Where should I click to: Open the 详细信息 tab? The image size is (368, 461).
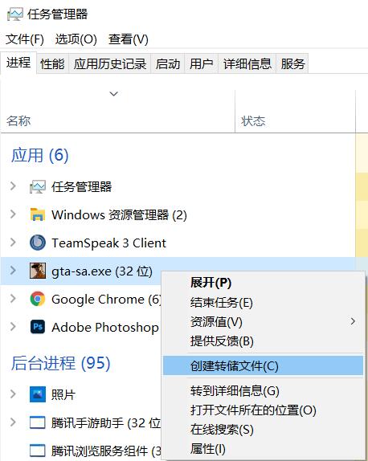(x=247, y=63)
